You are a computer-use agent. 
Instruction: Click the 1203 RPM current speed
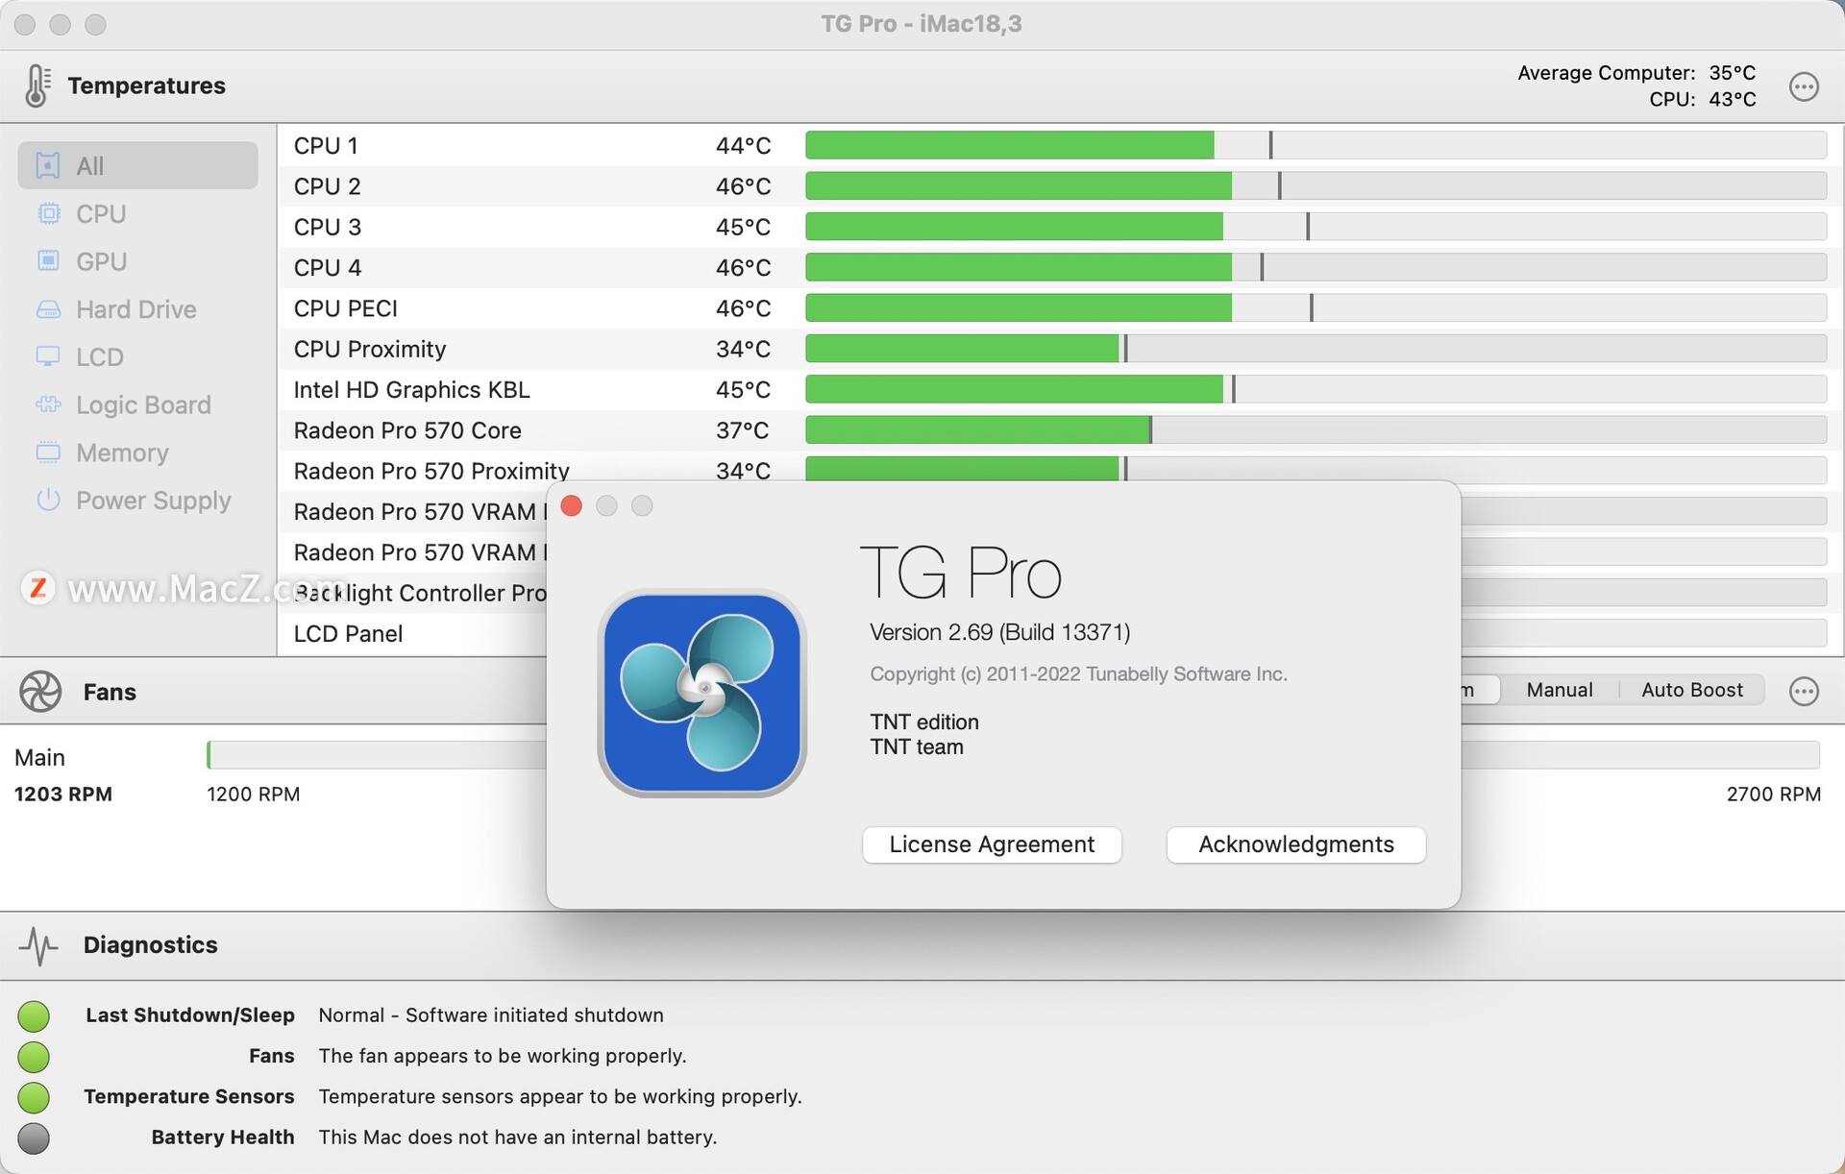point(63,795)
